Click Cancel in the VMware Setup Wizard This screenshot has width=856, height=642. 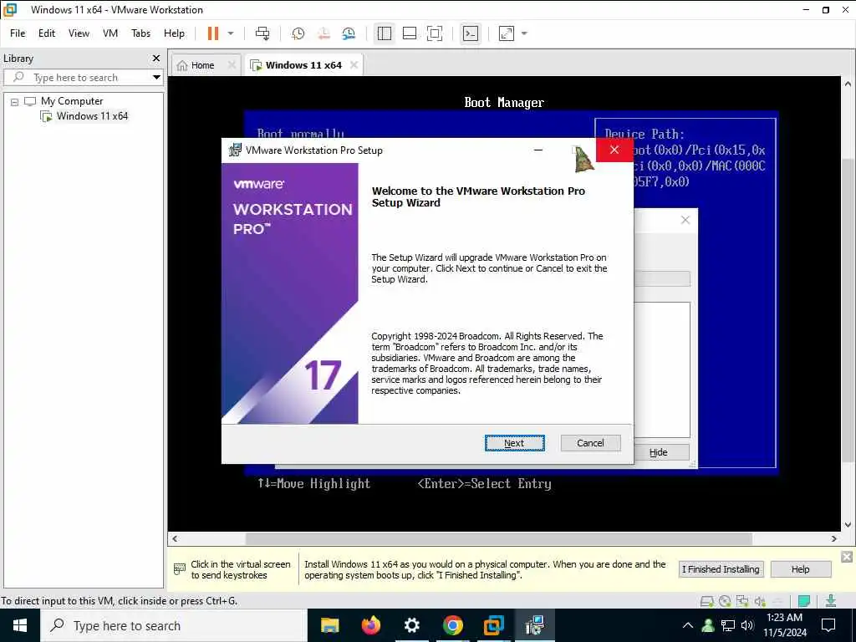click(590, 443)
